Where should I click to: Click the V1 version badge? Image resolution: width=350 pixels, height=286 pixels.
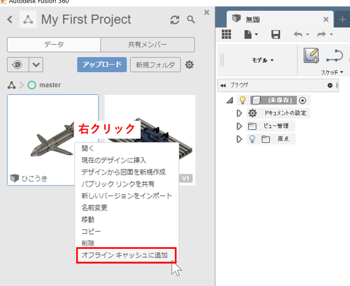pyautogui.click(x=186, y=178)
